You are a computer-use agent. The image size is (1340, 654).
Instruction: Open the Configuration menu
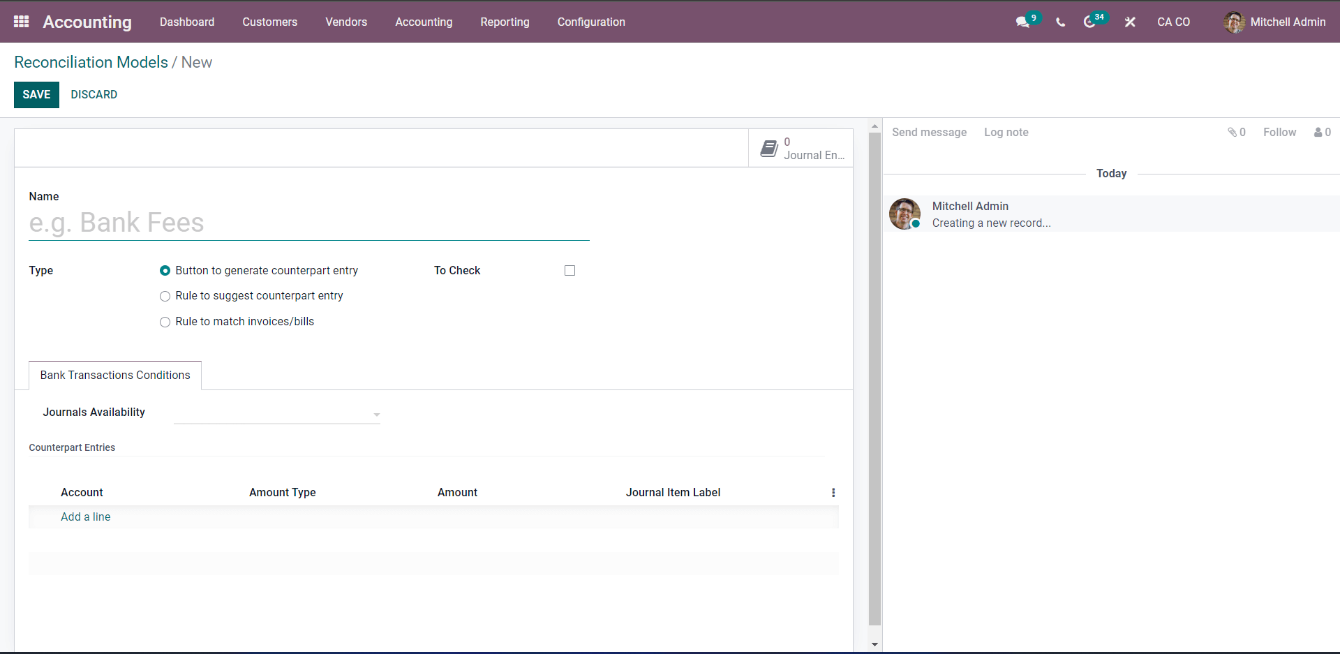click(591, 22)
